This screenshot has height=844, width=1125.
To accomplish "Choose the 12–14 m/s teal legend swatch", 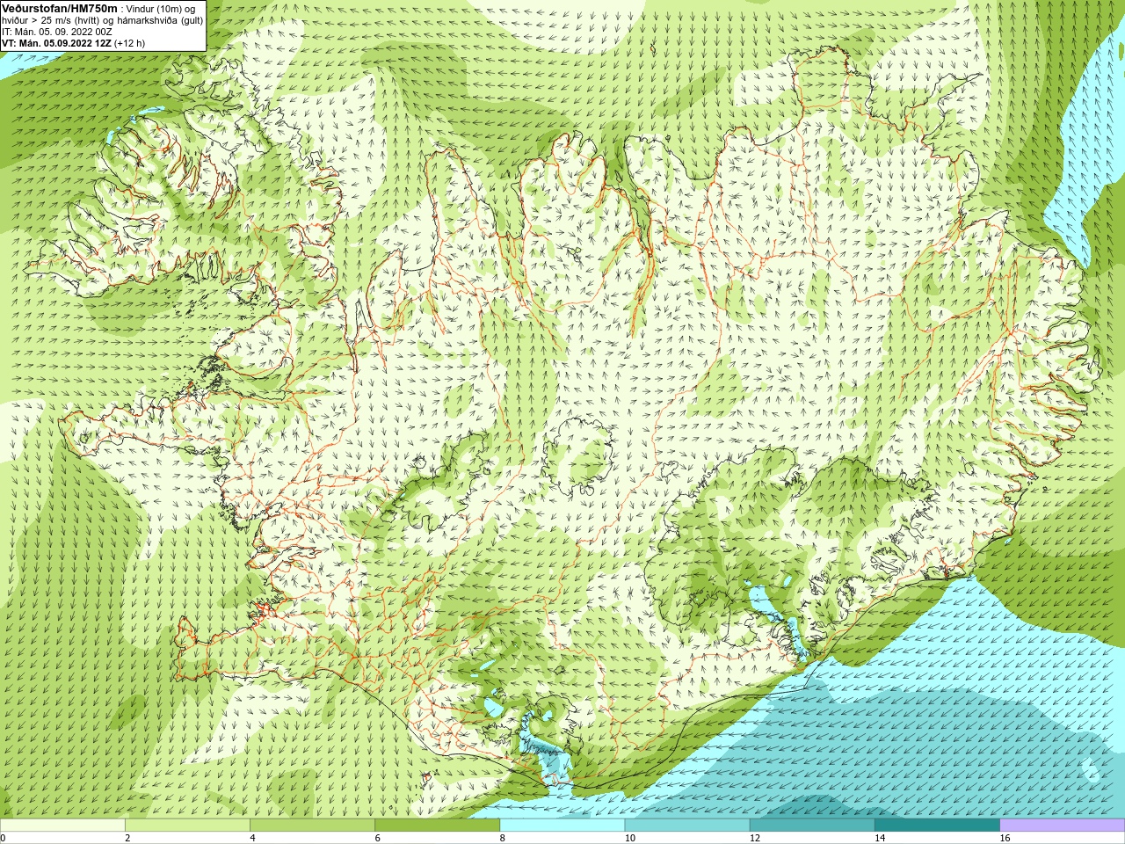I will point(812,826).
